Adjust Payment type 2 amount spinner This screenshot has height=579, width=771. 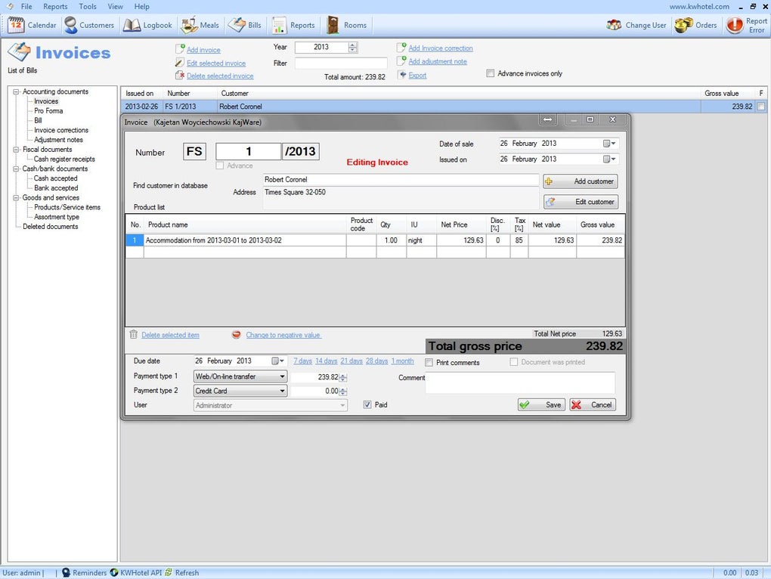click(x=343, y=392)
